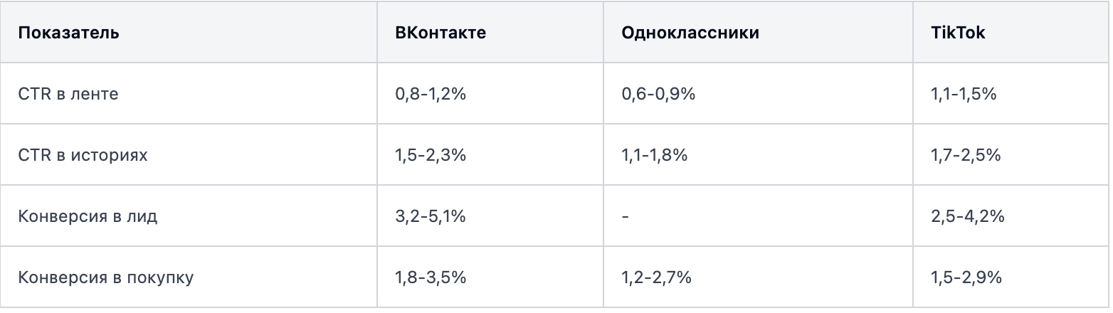Select ВКонтакте purchase conversion value 1,8-3,5%
This screenshot has height=313, width=1113.
tap(431, 277)
